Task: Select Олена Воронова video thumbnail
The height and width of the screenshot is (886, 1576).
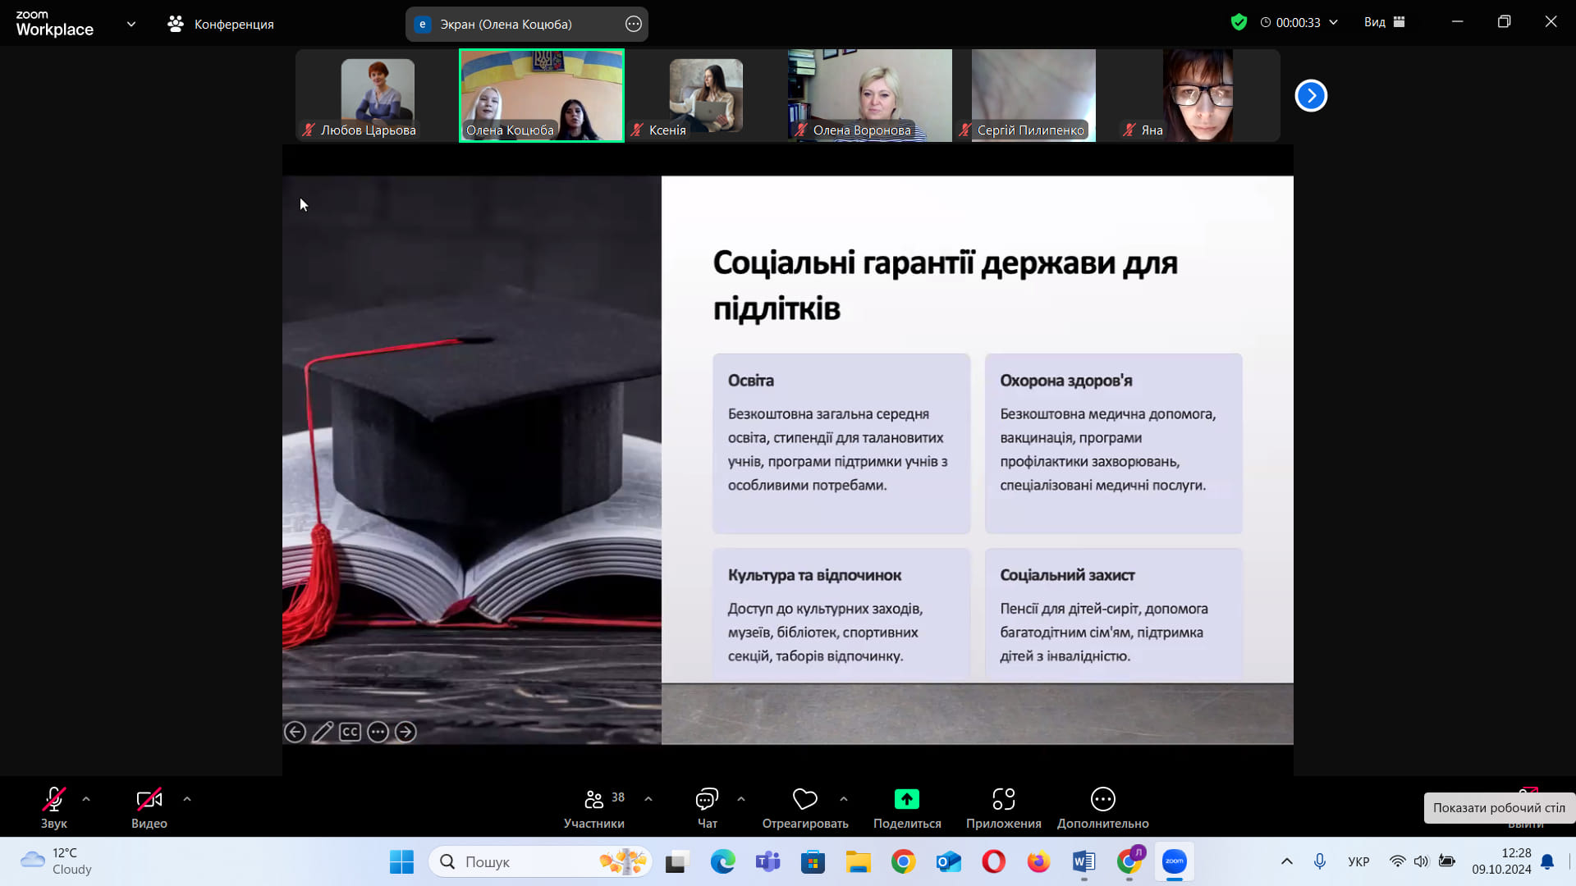Action: tap(869, 95)
